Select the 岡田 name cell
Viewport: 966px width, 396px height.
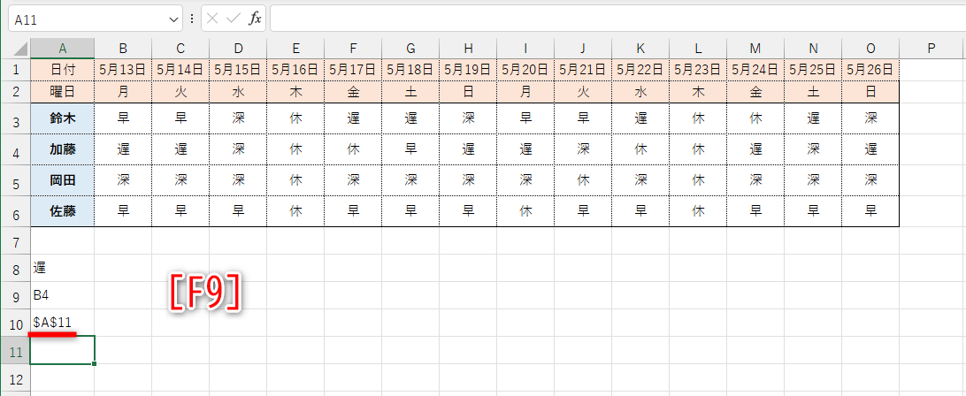pyautogui.click(x=62, y=180)
